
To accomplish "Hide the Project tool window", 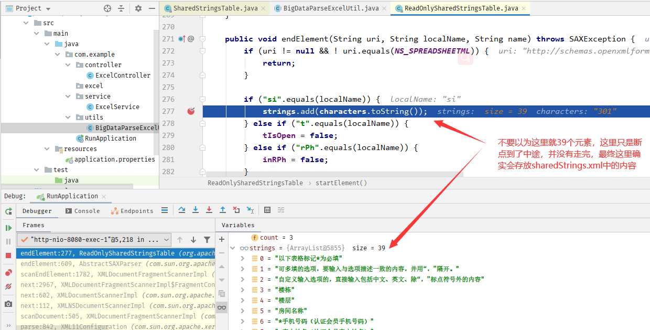I will (151, 8).
